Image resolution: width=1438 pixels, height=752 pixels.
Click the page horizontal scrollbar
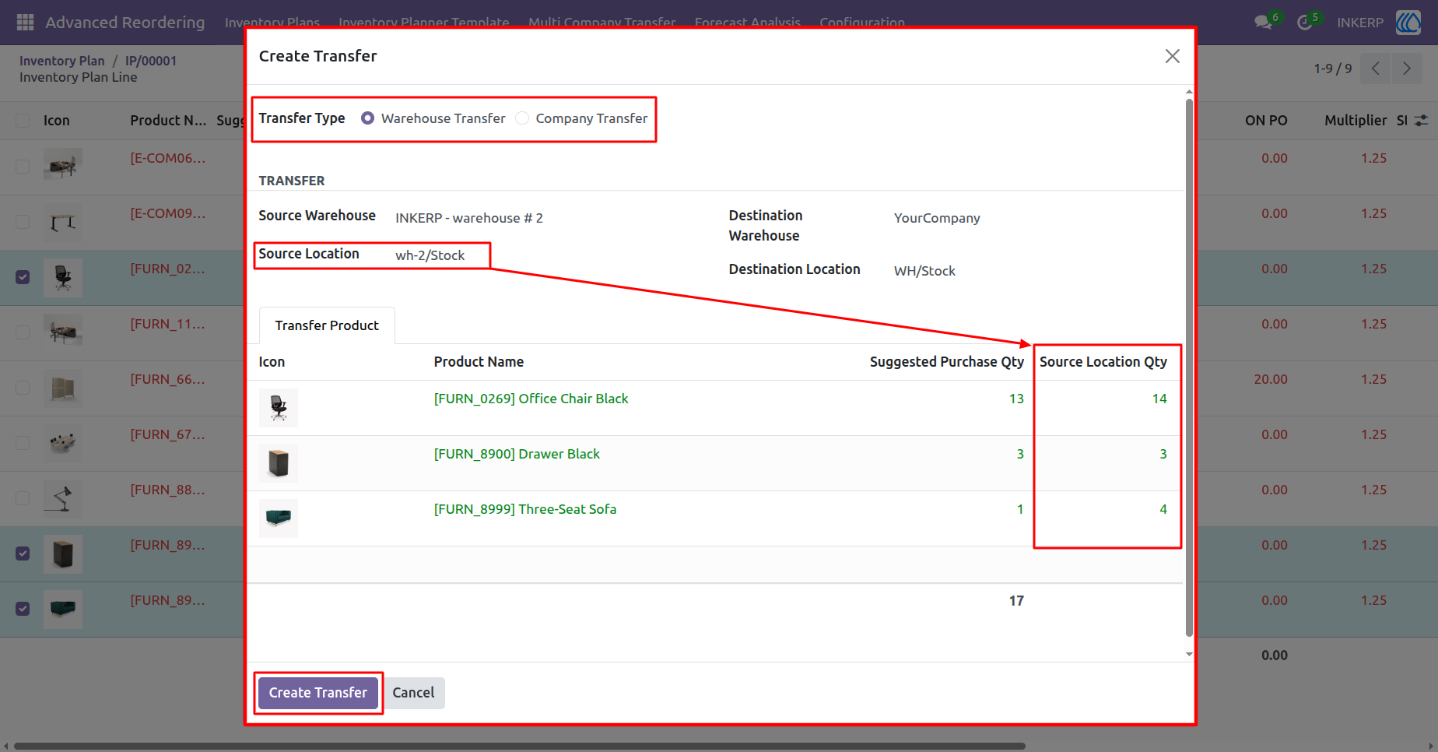(520, 746)
